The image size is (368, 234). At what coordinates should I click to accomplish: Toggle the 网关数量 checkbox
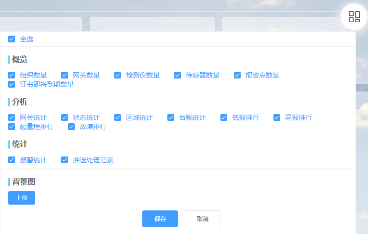click(x=65, y=75)
